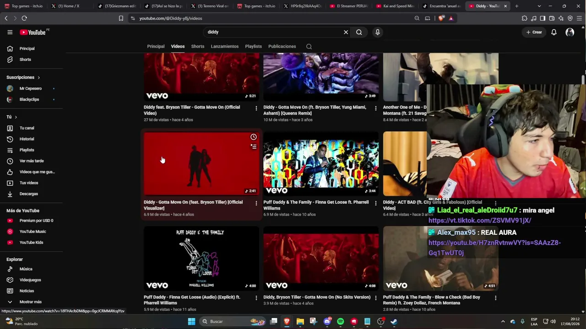Open the Lanzamientos tab
The height and width of the screenshot is (329, 586).
pyautogui.click(x=225, y=46)
